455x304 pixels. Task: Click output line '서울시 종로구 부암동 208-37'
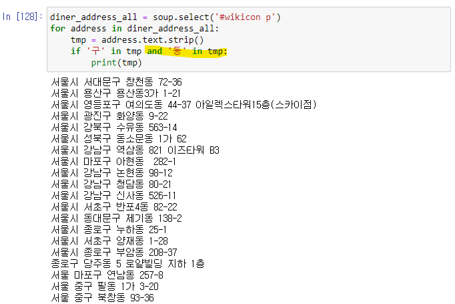[114, 252]
